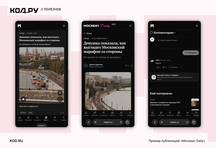Mute video sound on left phone
Viewport: 216px width, 148px height.
pyautogui.click(x=60, y=93)
